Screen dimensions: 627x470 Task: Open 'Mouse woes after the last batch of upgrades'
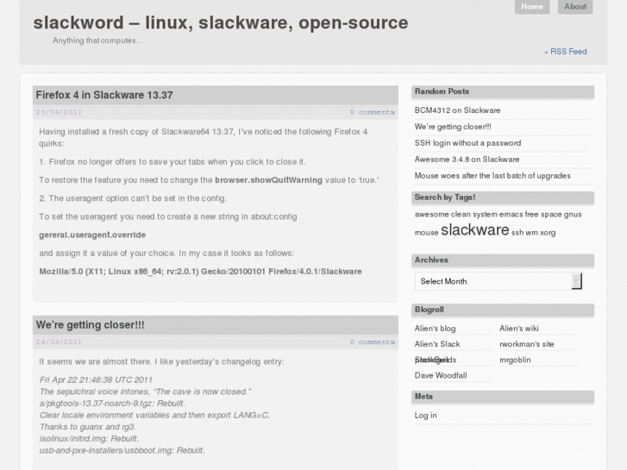click(x=492, y=176)
